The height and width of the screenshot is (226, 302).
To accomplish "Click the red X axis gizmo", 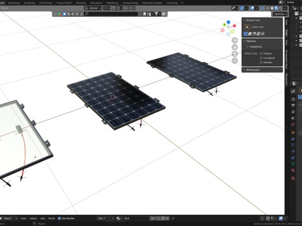I will (x=234, y=26).
